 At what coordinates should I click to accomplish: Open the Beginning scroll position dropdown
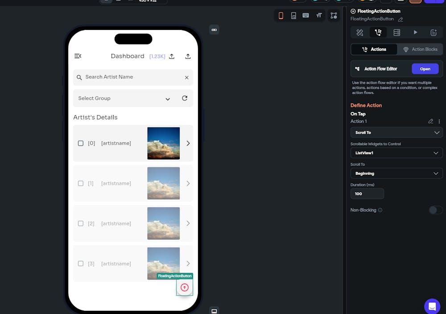coord(396,174)
